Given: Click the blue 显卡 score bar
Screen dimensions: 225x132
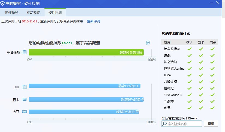Looking at the screenshot, I should click(86, 99).
